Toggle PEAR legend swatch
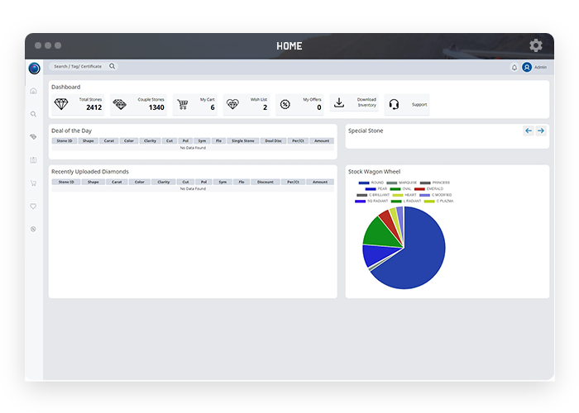Screen dimensions: 579x413 click(371, 189)
